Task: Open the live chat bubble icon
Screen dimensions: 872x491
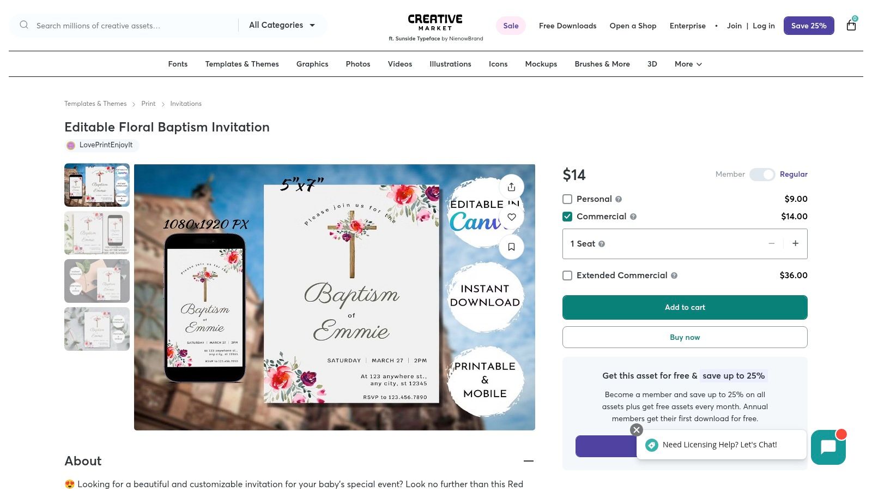Action: coord(828,447)
